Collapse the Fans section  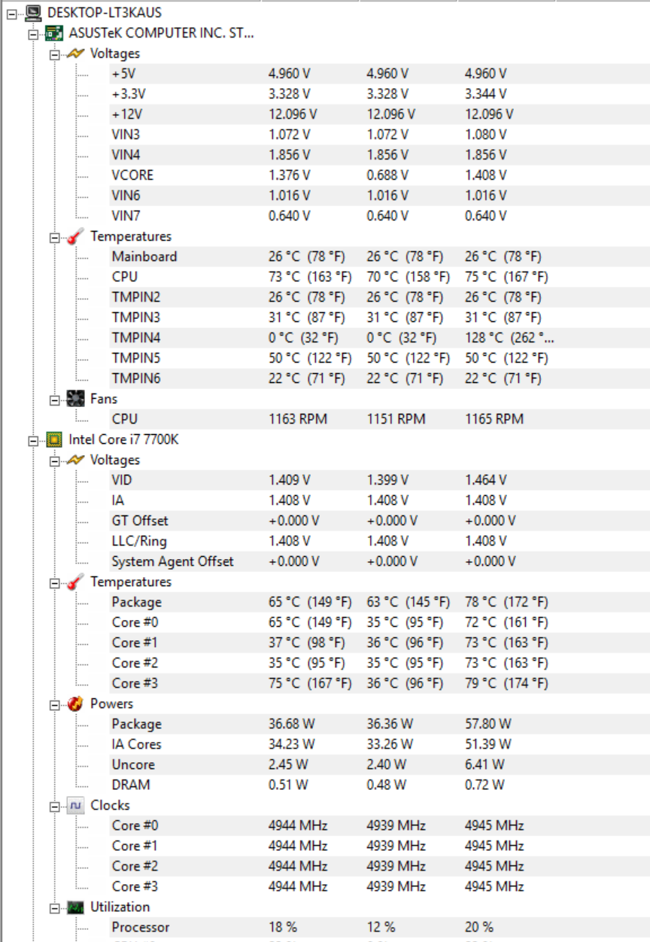click(x=55, y=400)
